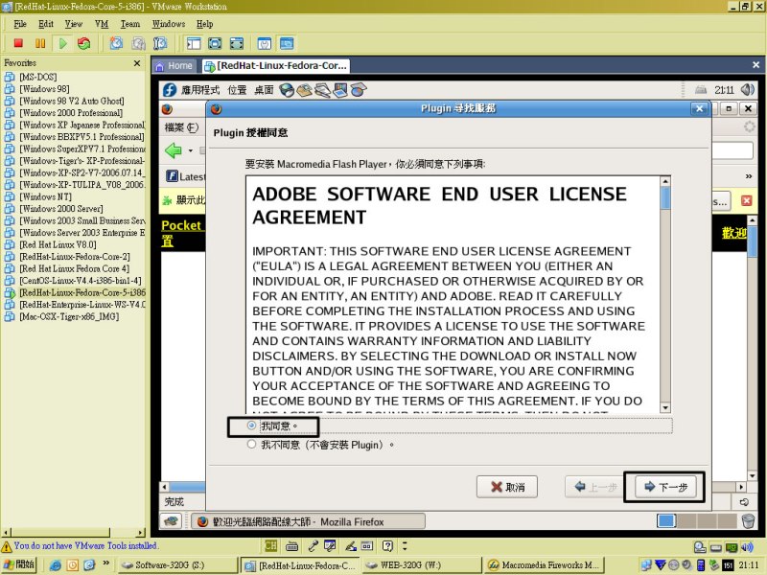767x575 pixels.
Task: Open the Firefox 檔案 menu
Action: (x=181, y=127)
